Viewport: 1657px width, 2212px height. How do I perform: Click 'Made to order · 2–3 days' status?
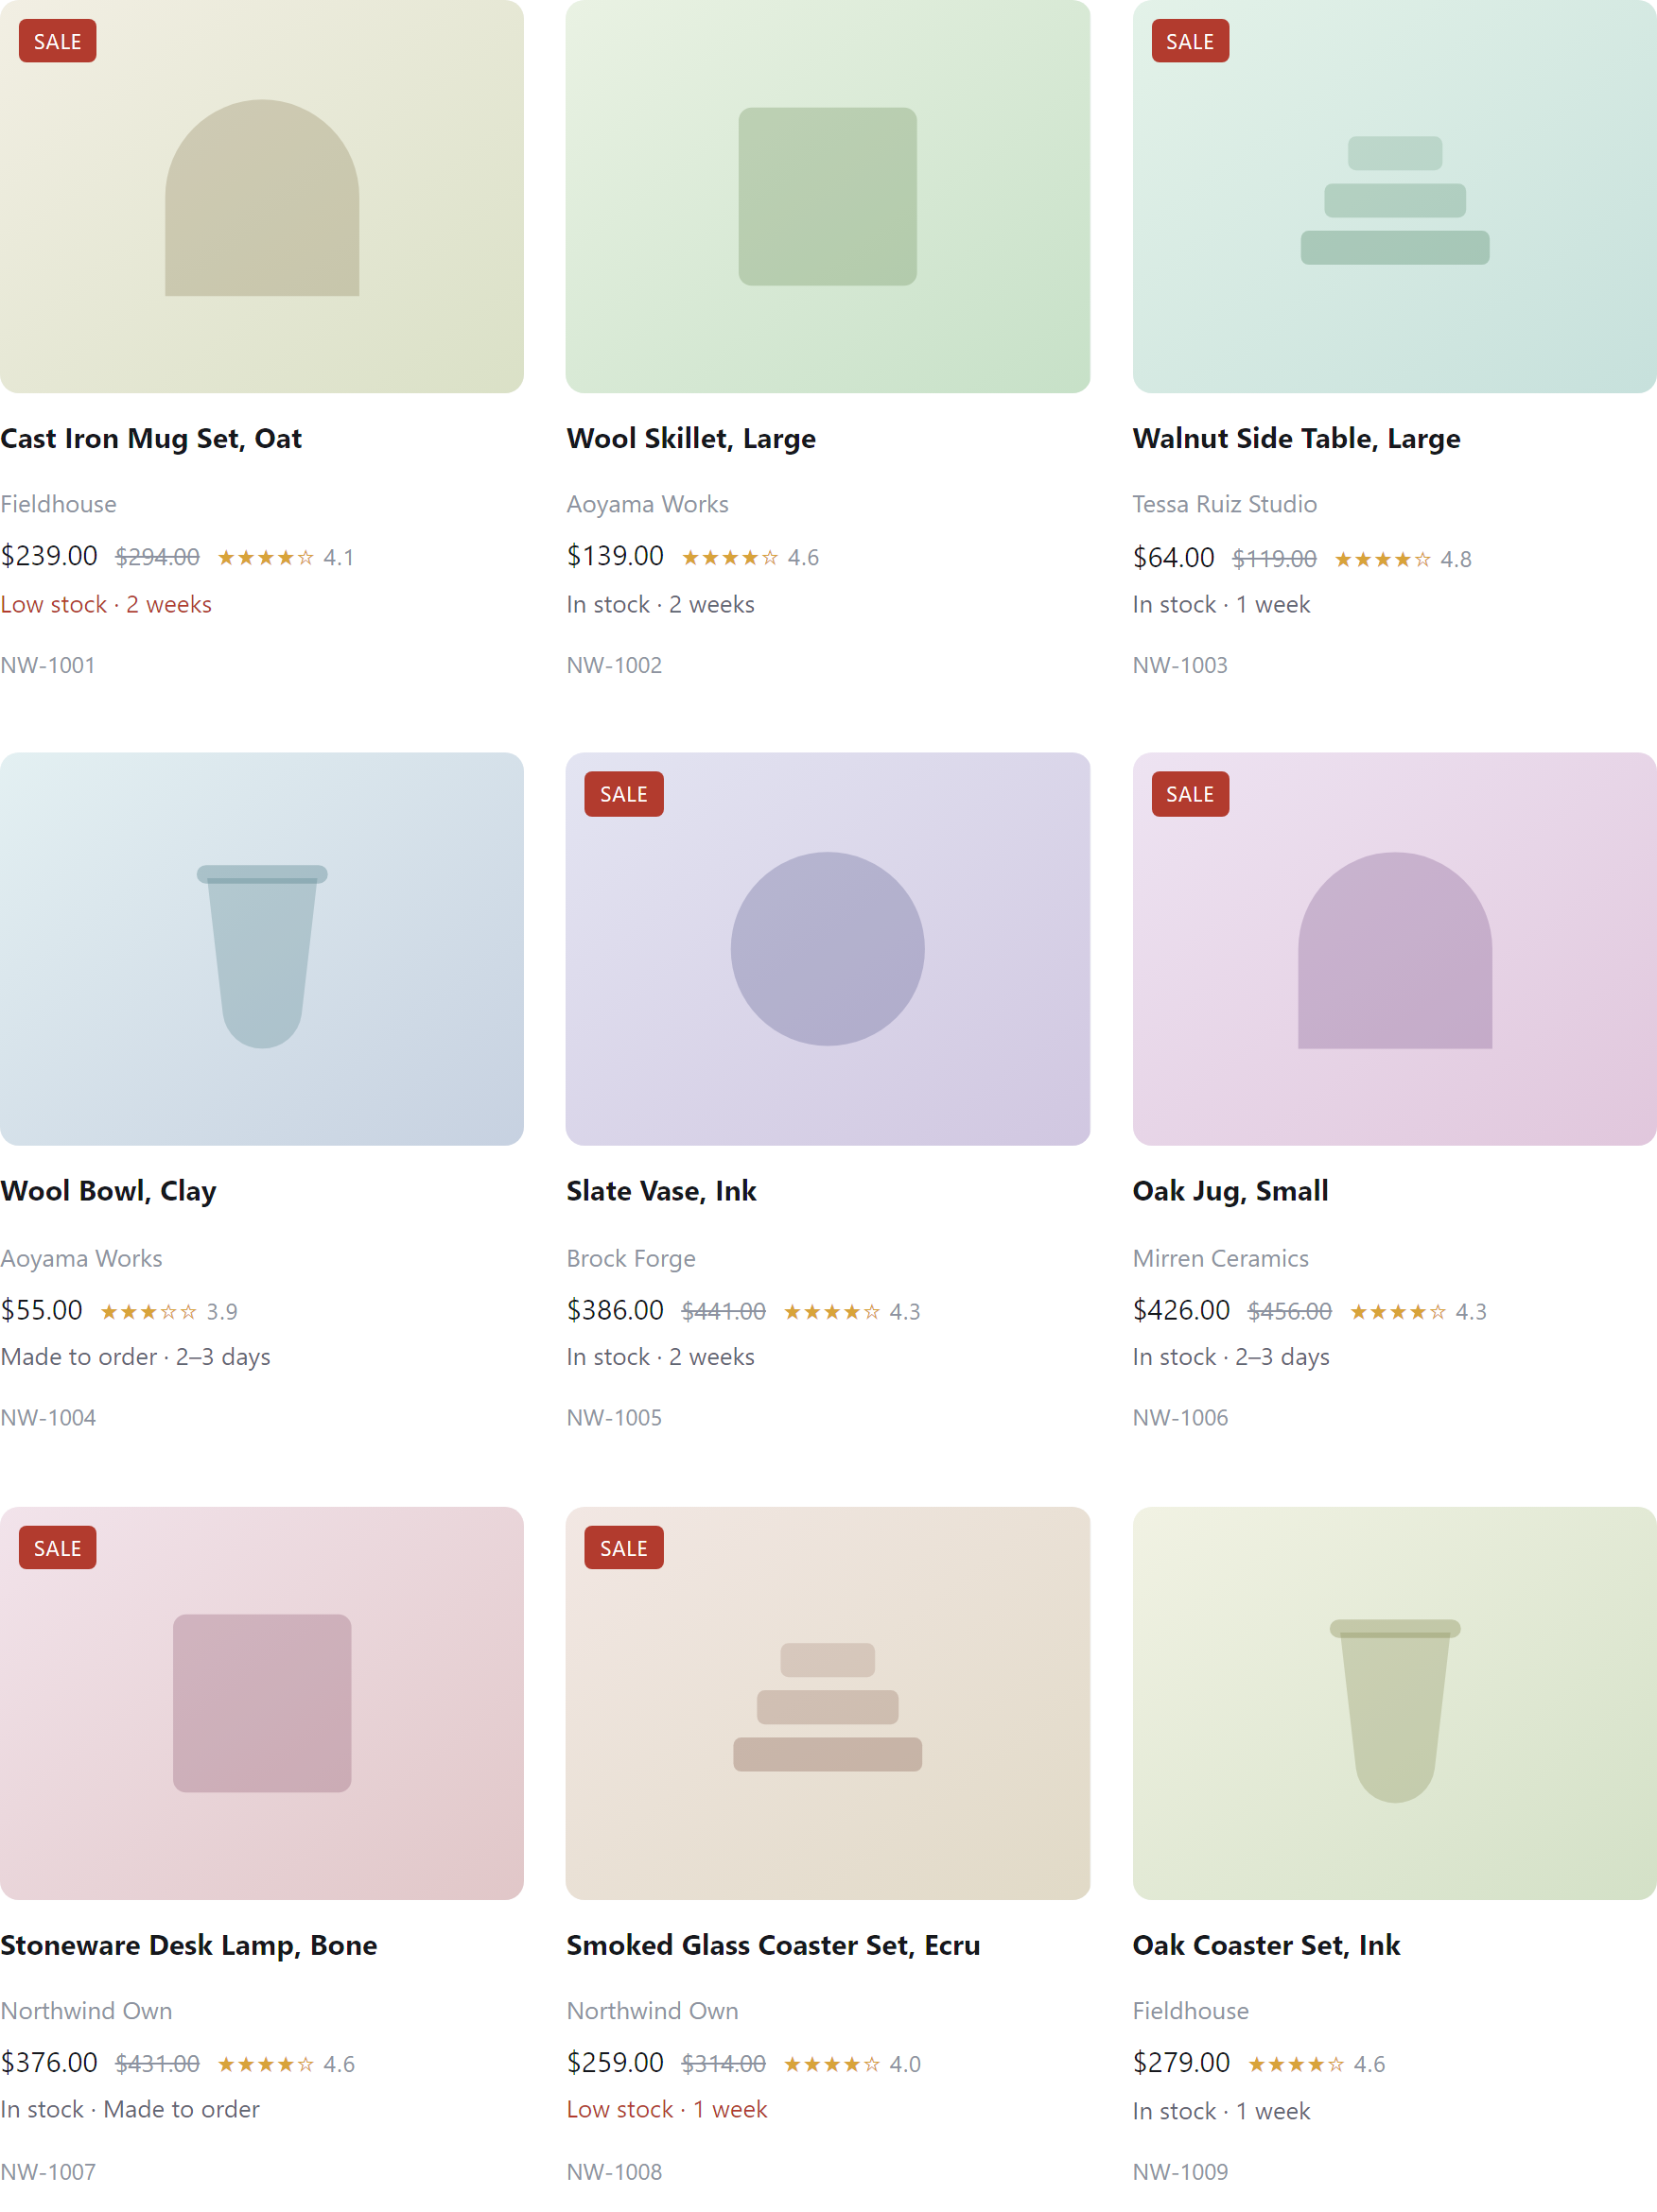tap(135, 1357)
